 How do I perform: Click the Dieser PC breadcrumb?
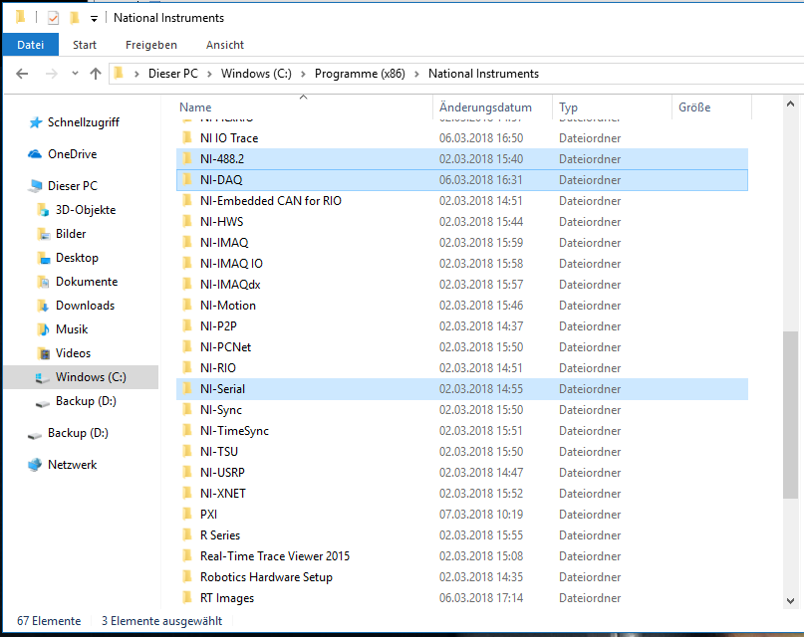pyautogui.click(x=172, y=74)
